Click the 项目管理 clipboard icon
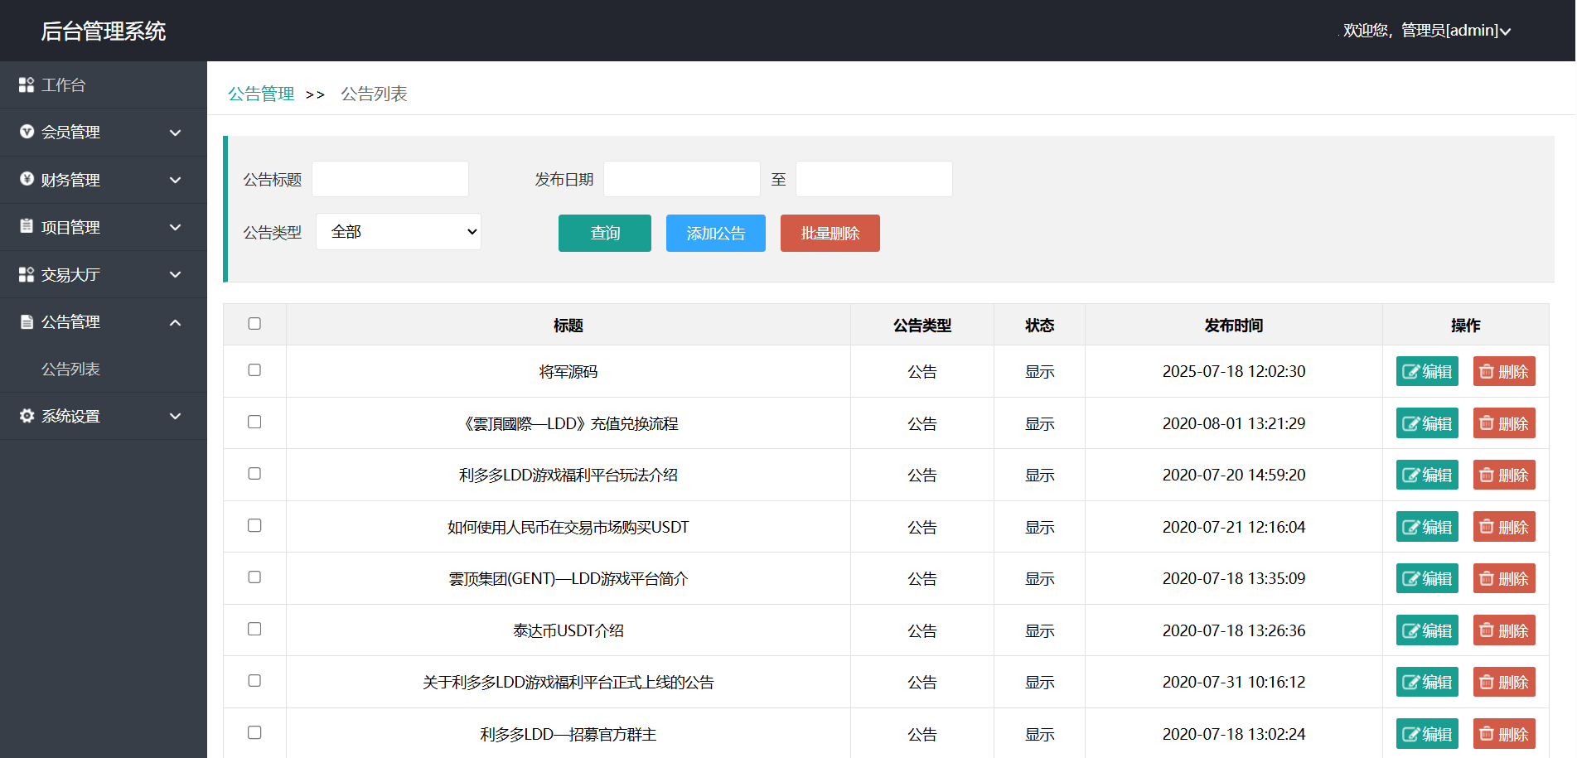Image resolution: width=1577 pixels, height=758 pixels. (x=27, y=226)
